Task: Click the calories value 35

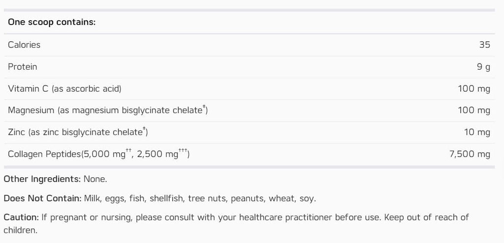Action: pyautogui.click(x=484, y=45)
